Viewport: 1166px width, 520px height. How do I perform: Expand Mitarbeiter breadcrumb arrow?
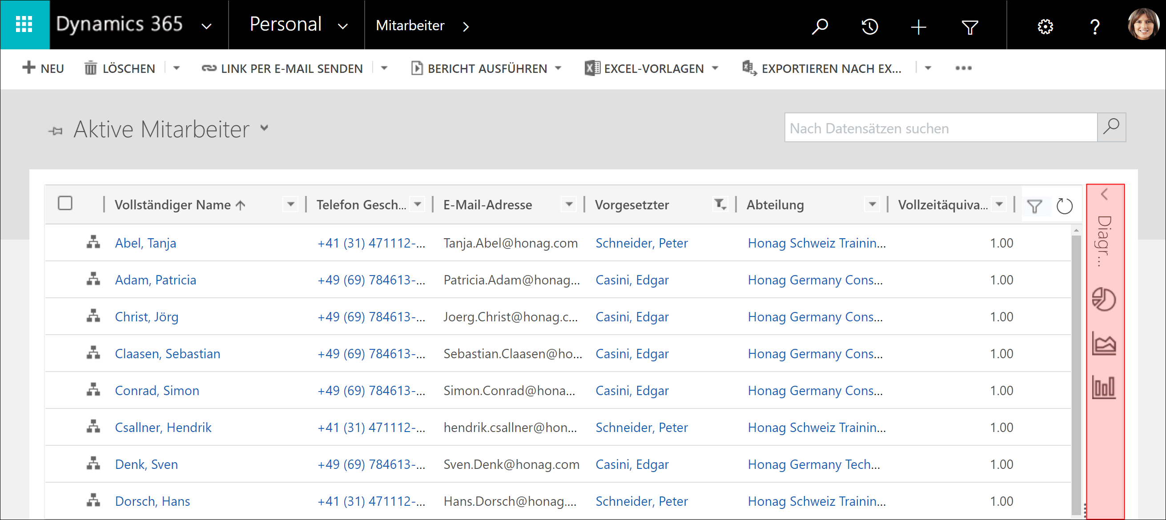(x=466, y=27)
